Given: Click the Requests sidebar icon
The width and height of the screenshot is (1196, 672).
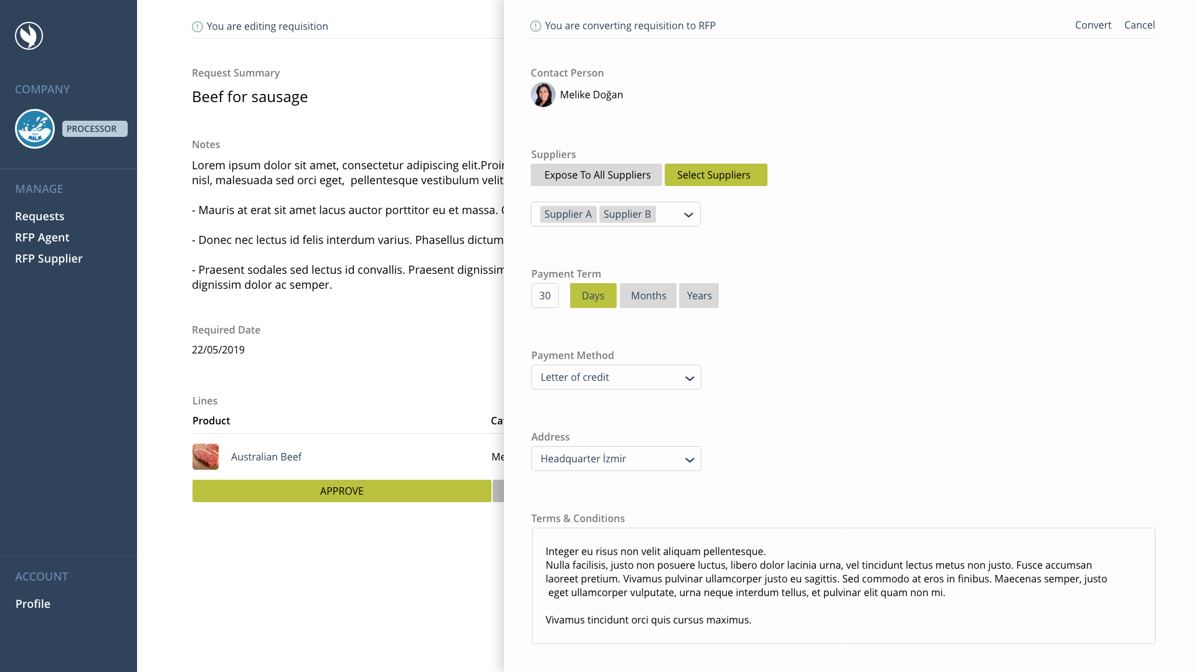Looking at the screenshot, I should click(39, 215).
